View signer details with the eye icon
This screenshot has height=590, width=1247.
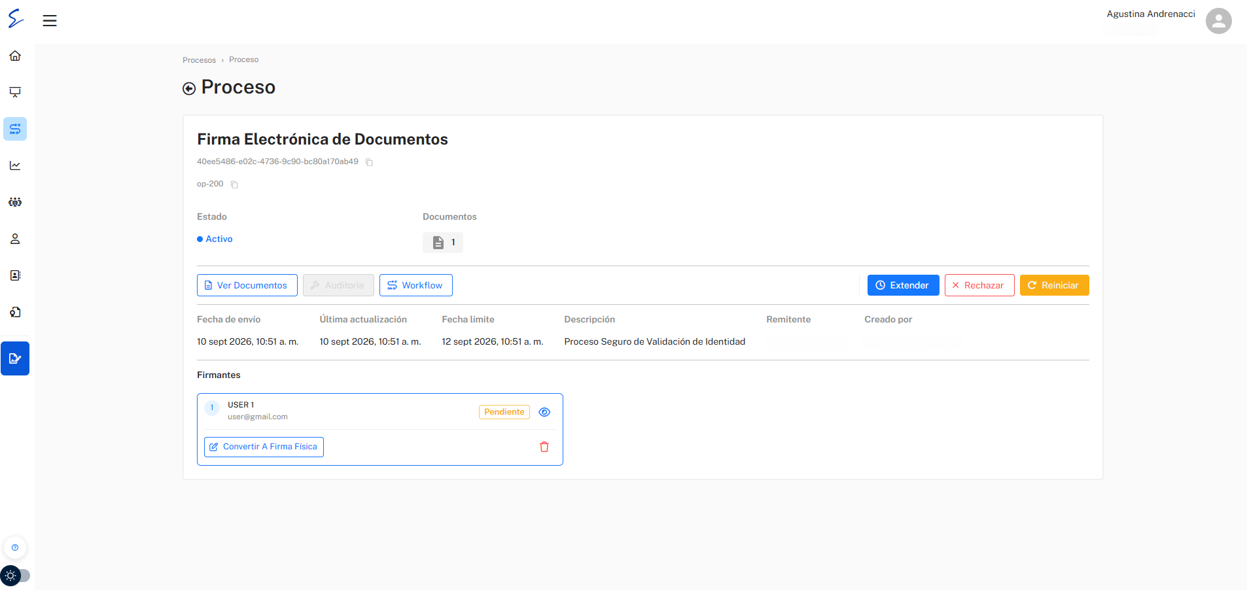coord(544,412)
